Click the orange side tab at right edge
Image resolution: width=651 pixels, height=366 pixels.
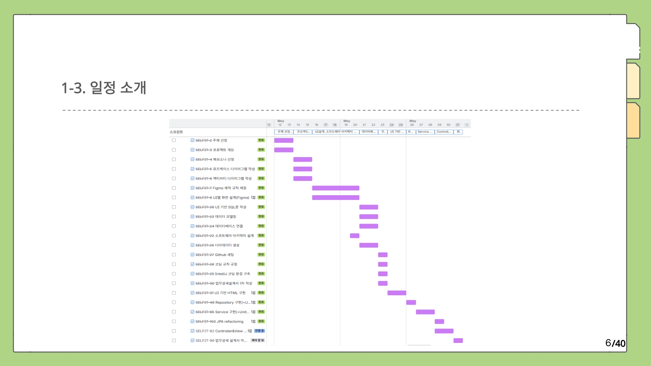633,120
